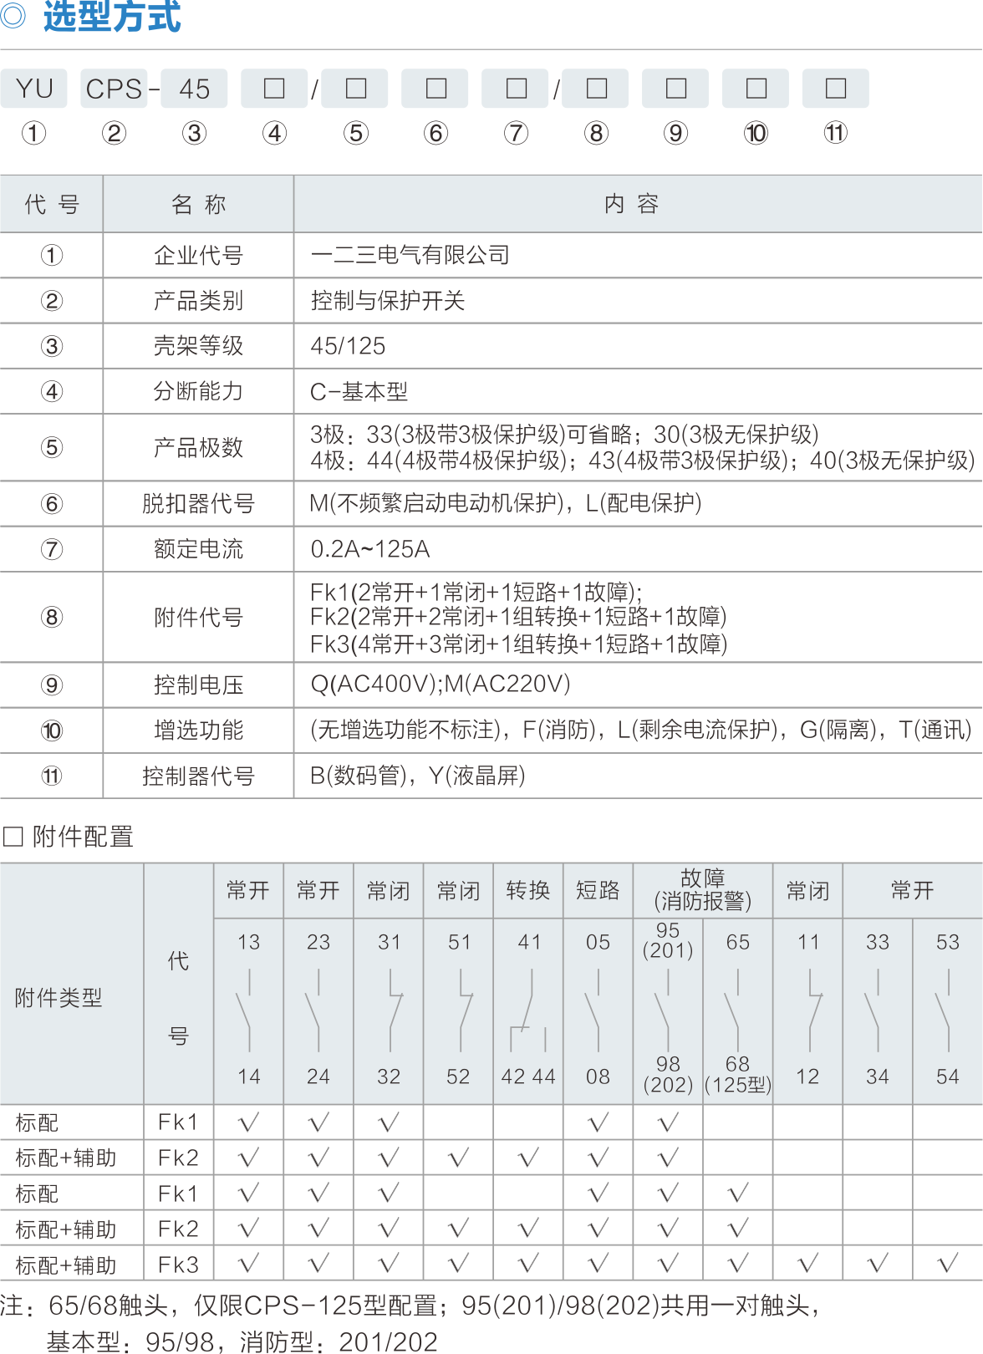The width and height of the screenshot is (983, 1354).
Task: Select the 脱扣器代号 row name cell
Action: click(x=198, y=503)
